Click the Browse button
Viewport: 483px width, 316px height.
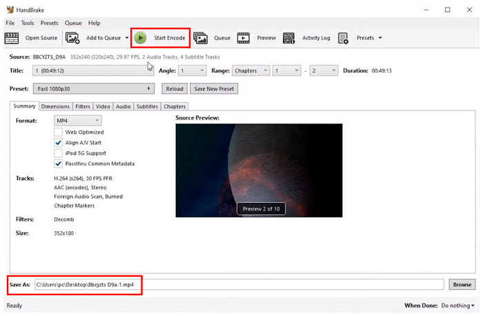[462, 284]
